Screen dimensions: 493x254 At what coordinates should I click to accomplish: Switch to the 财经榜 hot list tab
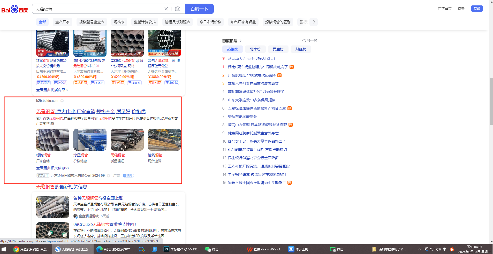coord(301,49)
